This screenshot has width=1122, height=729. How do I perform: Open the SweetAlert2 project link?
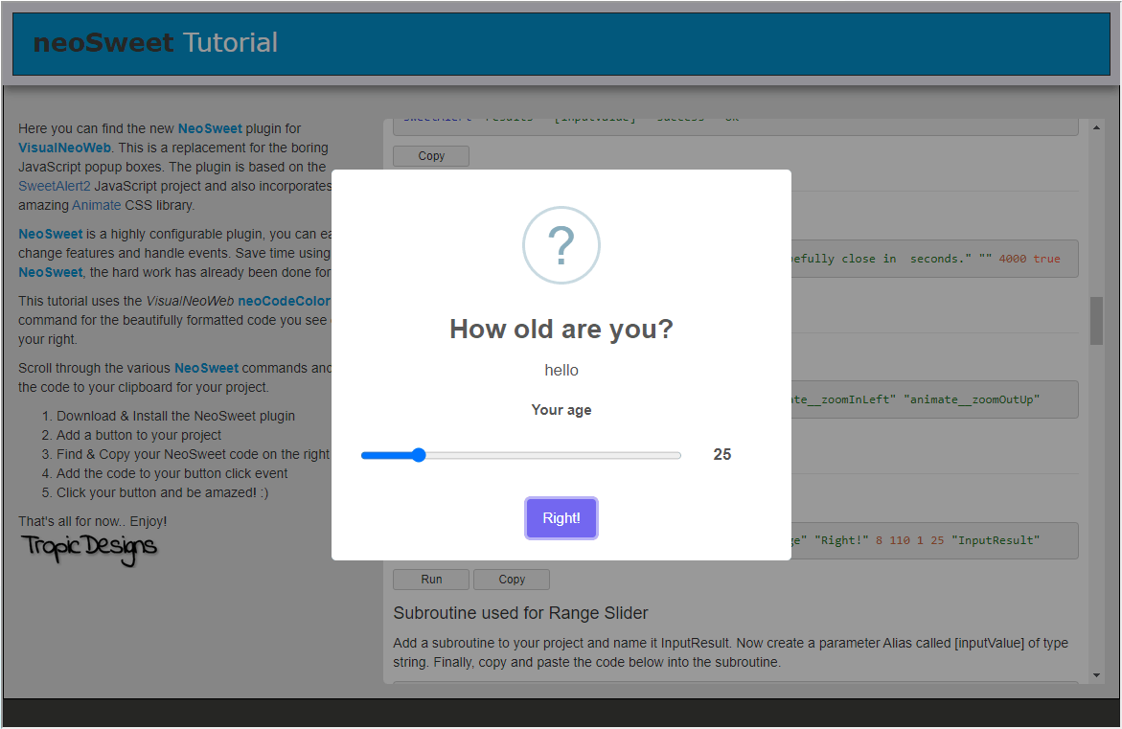tap(55, 186)
